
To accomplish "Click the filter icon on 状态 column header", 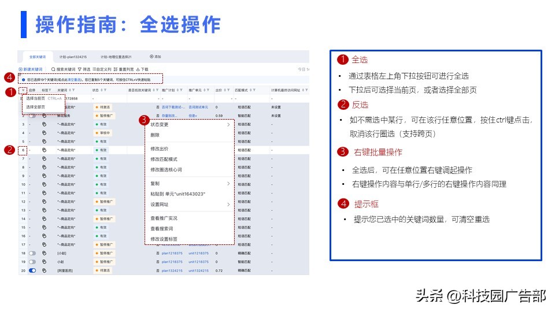I will click(x=105, y=90).
